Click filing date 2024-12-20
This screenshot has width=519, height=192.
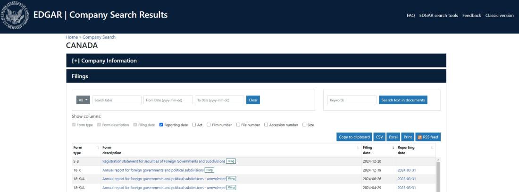coord(372,161)
